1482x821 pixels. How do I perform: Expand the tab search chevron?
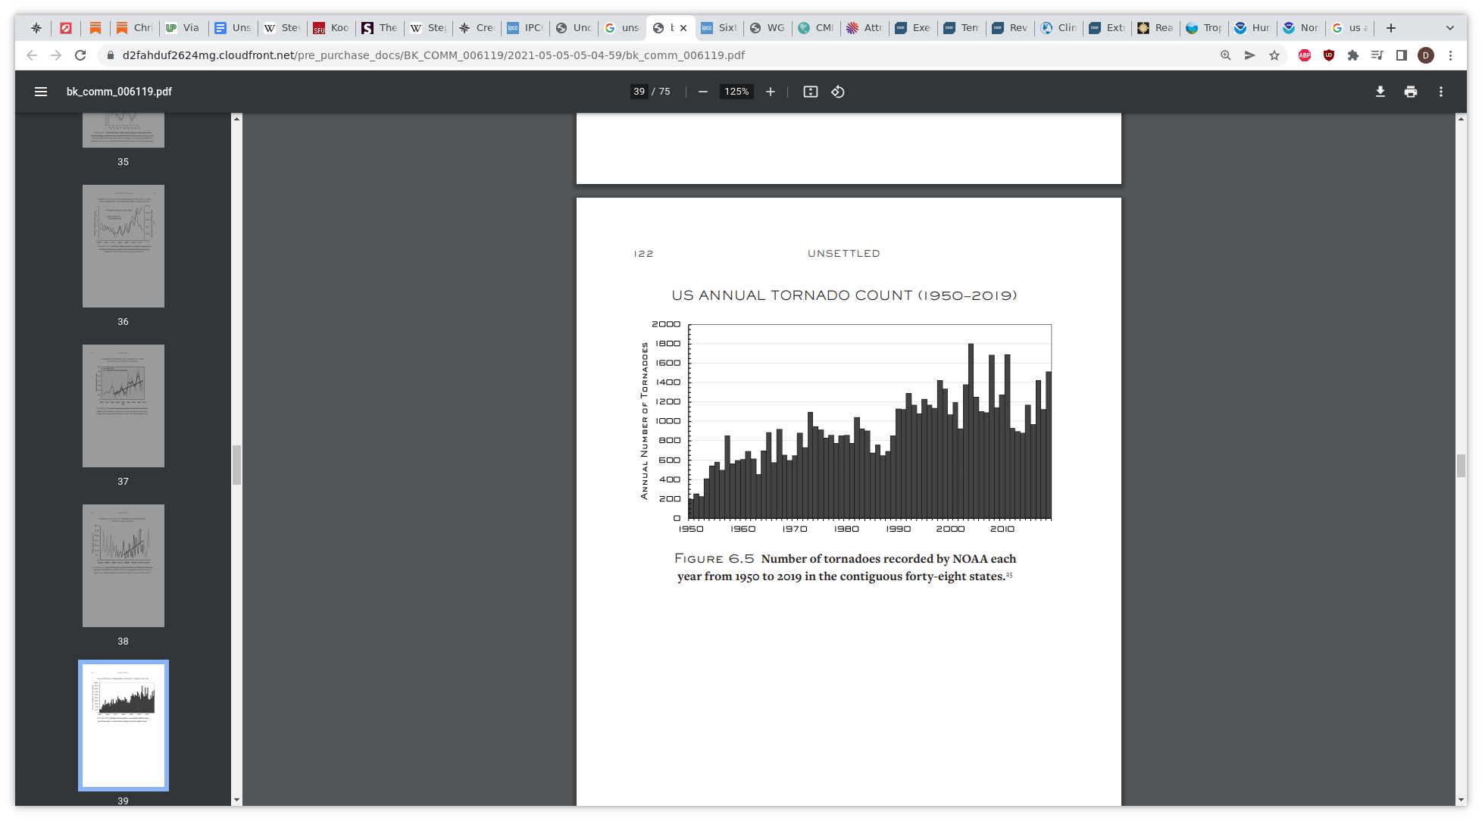[1449, 28]
